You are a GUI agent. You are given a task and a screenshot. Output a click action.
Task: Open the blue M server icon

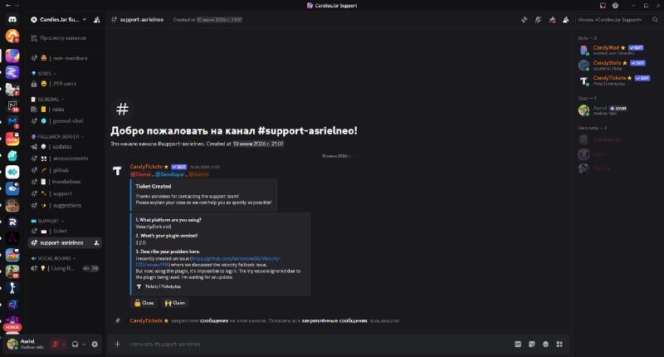tap(12, 121)
